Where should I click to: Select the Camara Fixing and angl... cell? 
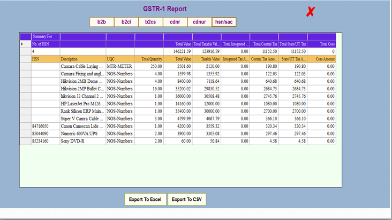(83, 74)
